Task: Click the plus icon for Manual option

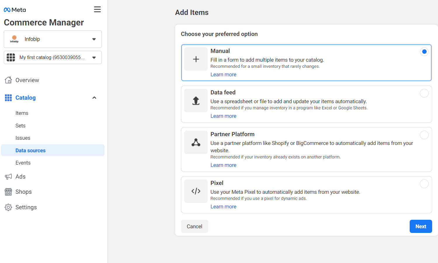Action: coord(196,59)
